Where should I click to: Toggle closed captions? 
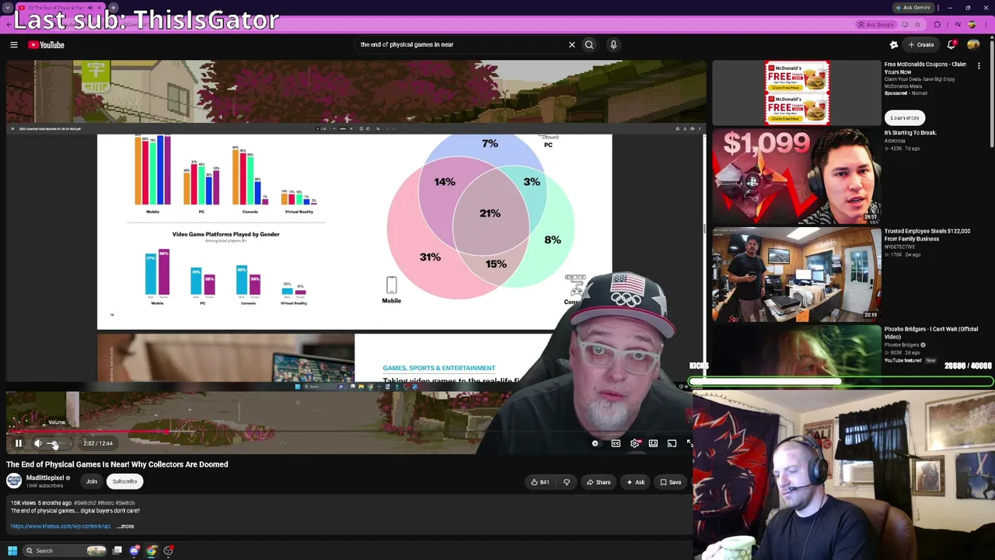(x=616, y=443)
